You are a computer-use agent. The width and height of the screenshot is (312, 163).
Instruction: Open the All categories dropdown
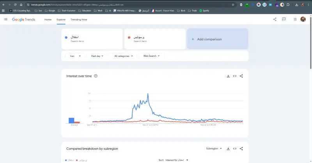[x=124, y=56]
